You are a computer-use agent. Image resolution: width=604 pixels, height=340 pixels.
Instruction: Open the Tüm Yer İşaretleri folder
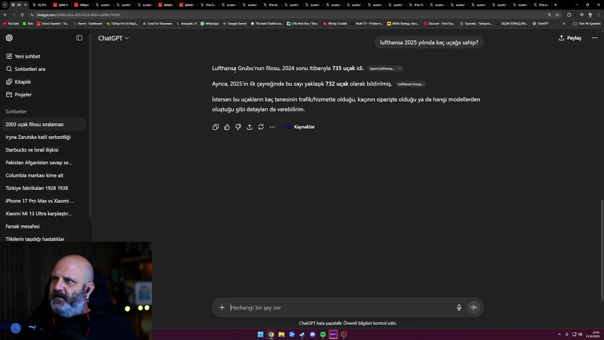pyautogui.click(x=587, y=23)
